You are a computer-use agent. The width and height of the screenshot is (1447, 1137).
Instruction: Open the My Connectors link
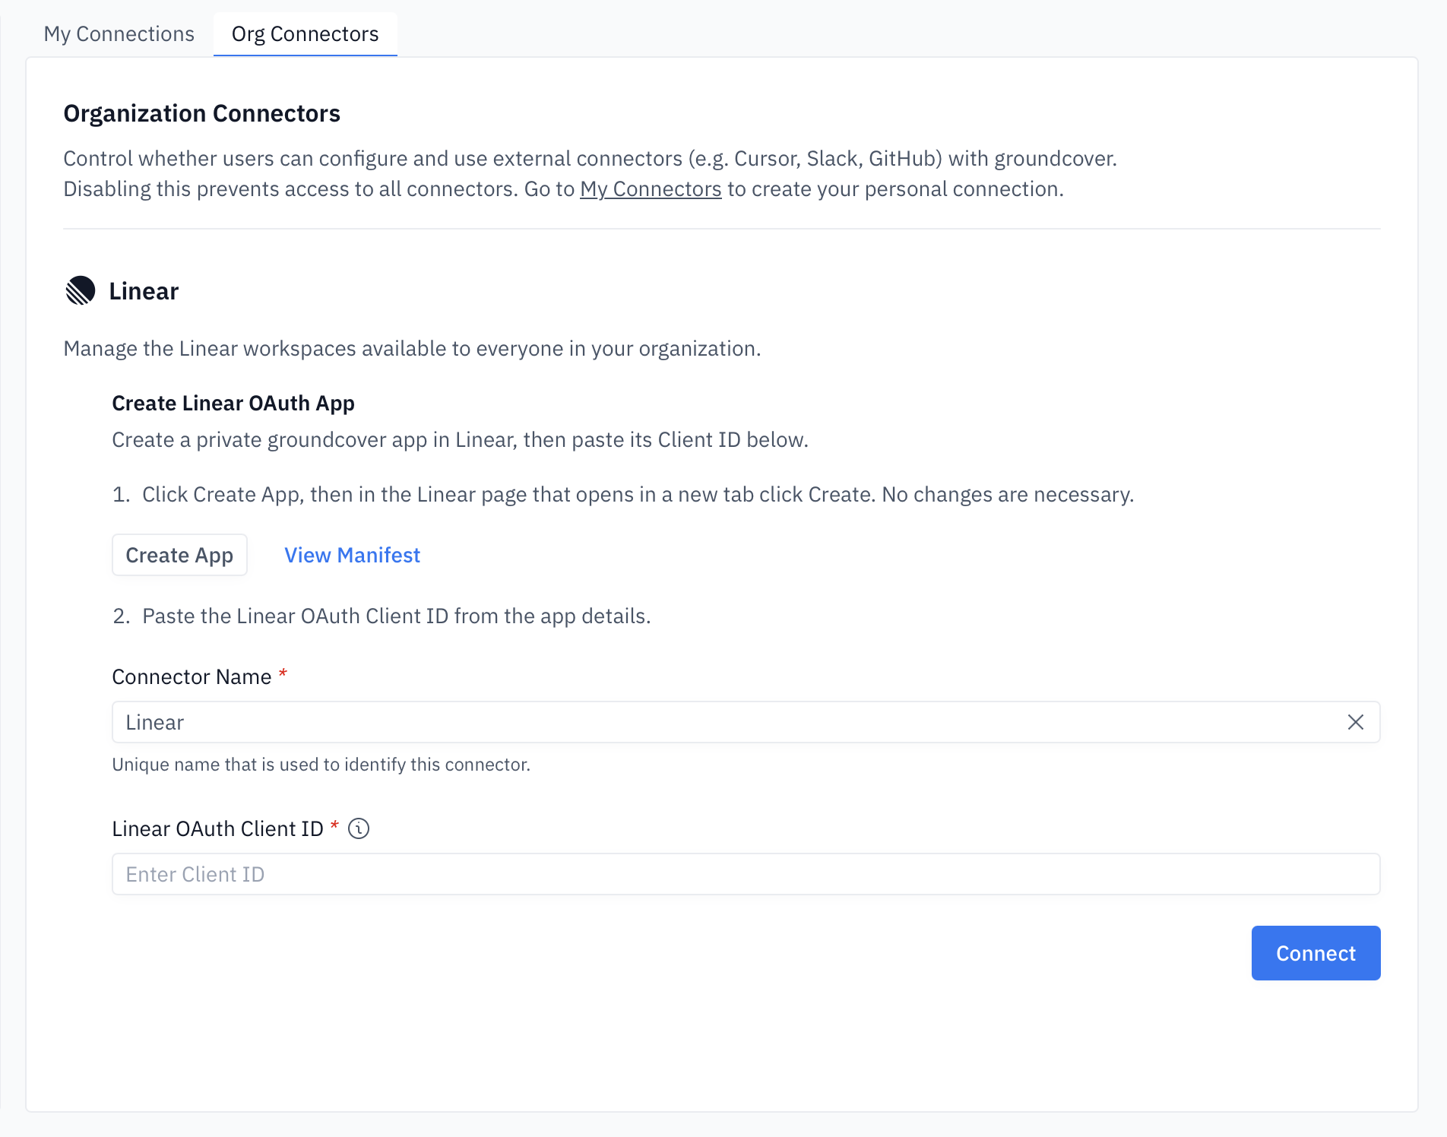click(x=651, y=188)
